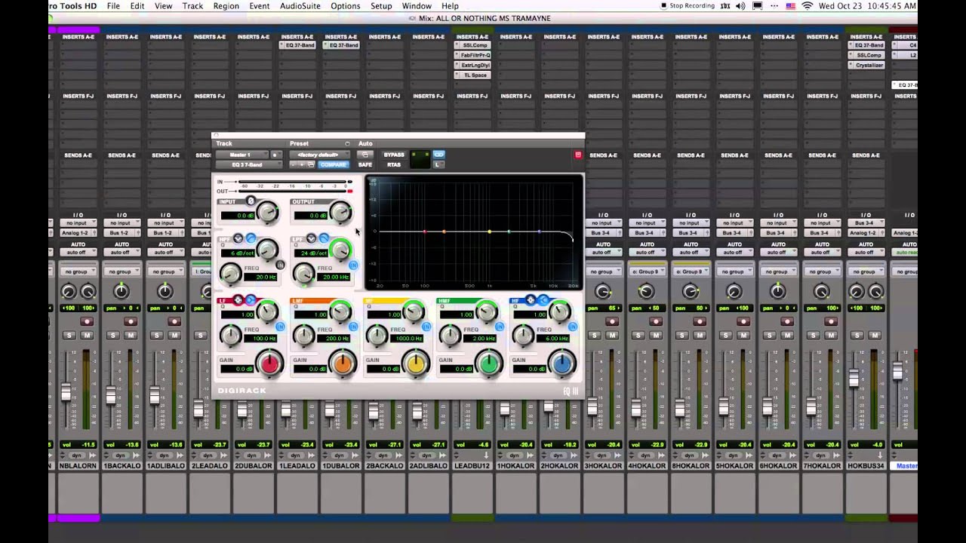Open the FabFiltrPr-Q insert
966x543 pixels.
coord(472,55)
